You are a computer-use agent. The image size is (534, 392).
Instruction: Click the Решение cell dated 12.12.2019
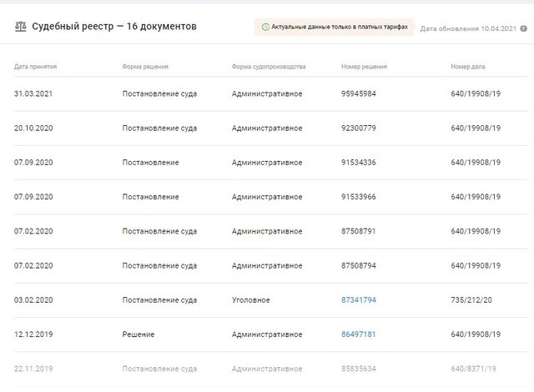(138, 334)
